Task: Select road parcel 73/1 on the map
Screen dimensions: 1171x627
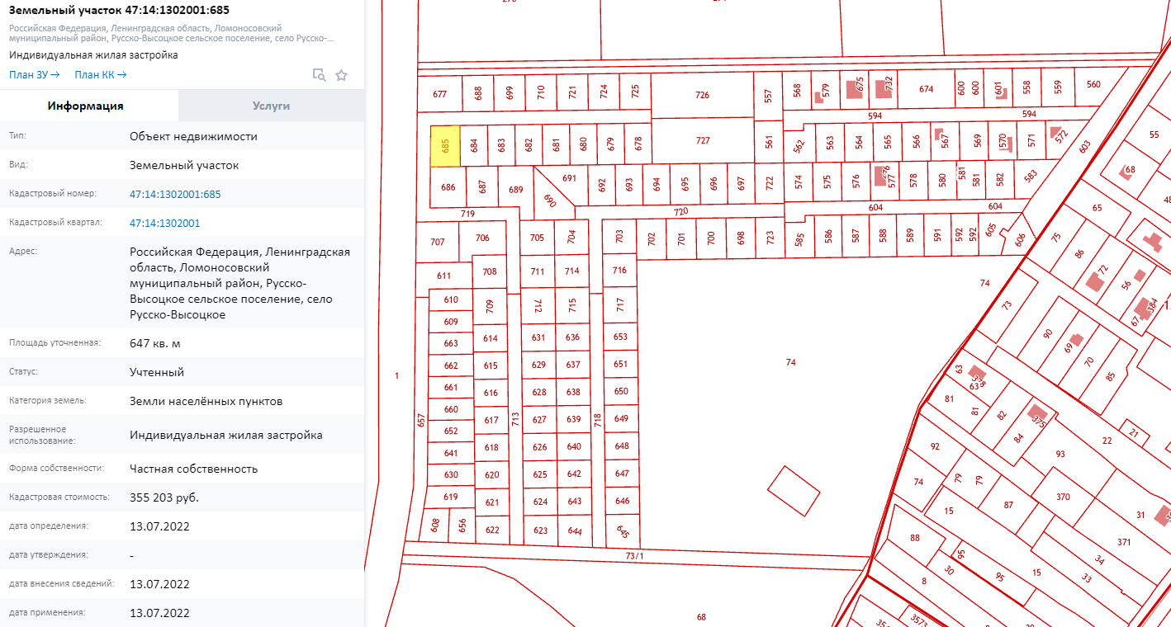Action: click(633, 556)
